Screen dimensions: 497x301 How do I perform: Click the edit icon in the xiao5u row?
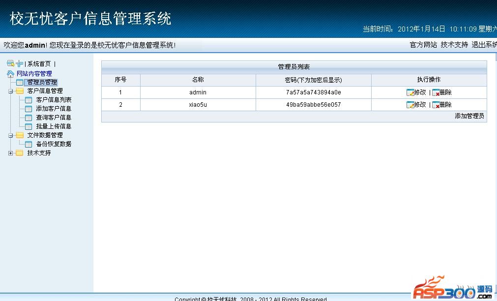[x=410, y=105]
